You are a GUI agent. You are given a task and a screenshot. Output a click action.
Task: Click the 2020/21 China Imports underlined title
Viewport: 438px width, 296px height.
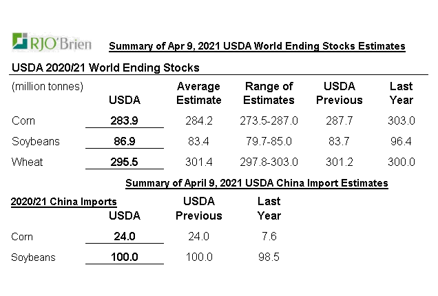pyautogui.click(x=63, y=202)
